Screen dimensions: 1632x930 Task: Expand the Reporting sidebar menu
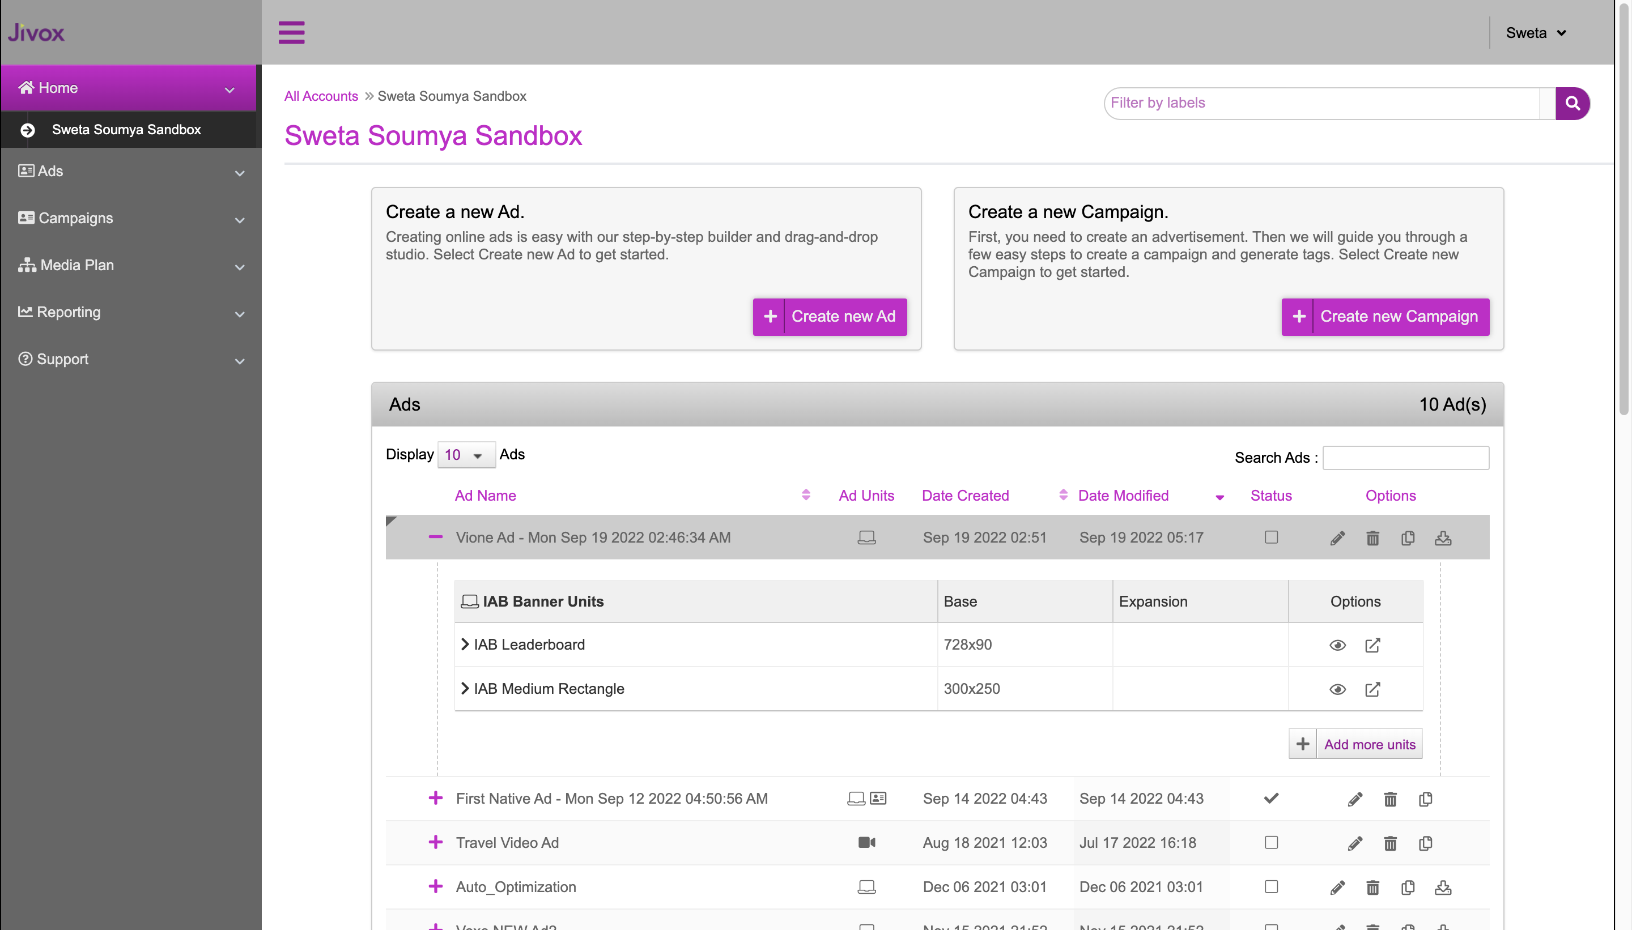tap(131, 312)
